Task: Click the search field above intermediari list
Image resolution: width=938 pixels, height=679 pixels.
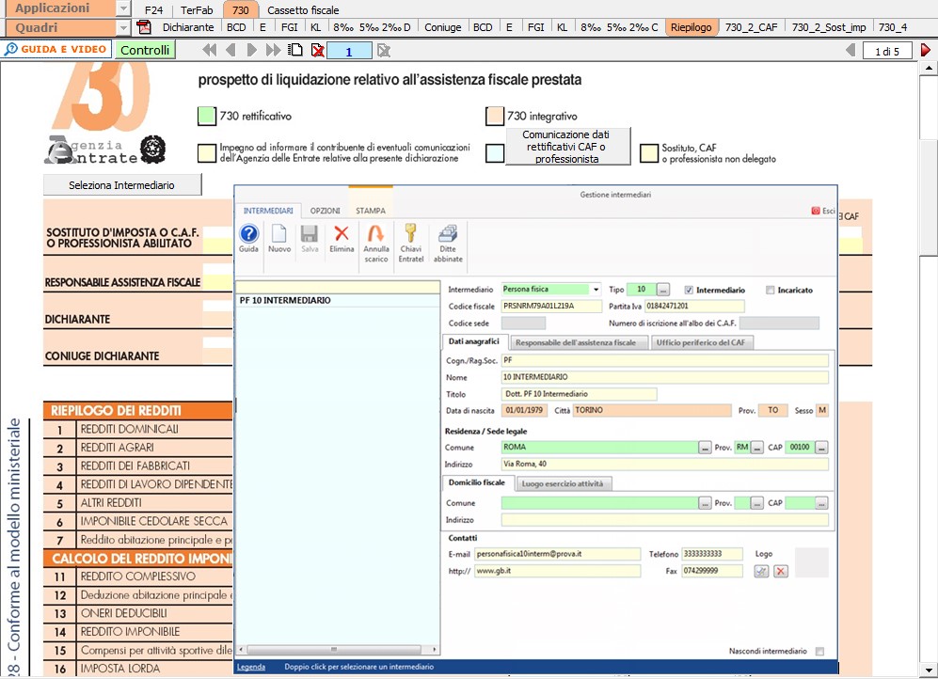Action: point(338,287)
